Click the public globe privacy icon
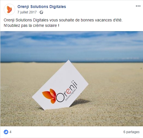This screenshot has width=143, height=138. click(41, 12)
